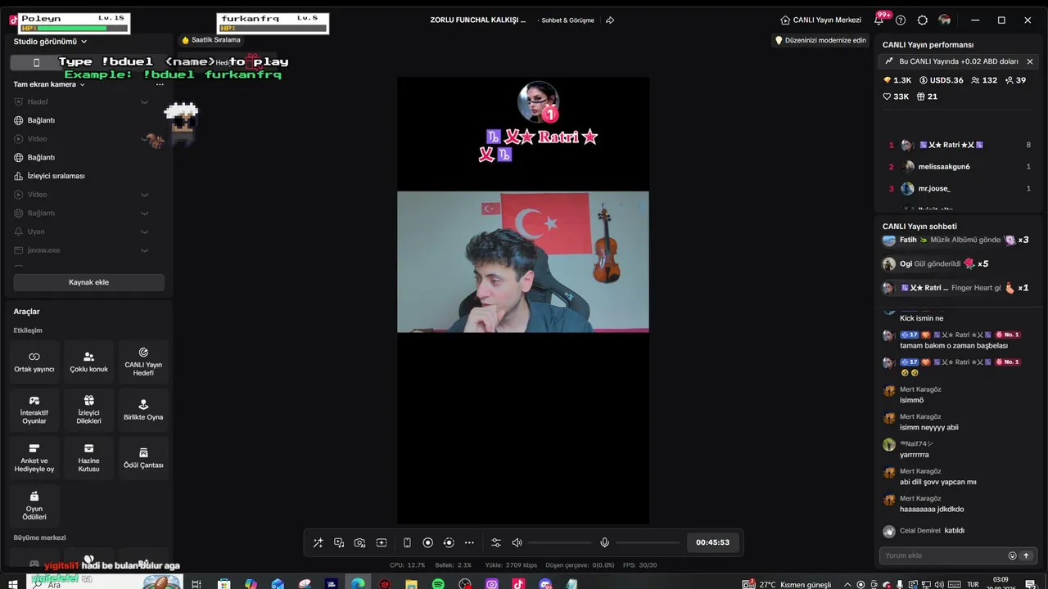Click the chat message 'Kick ismin ne'
The width and height of the screenshot is (1048, 589).
click(x=922, y=318)
